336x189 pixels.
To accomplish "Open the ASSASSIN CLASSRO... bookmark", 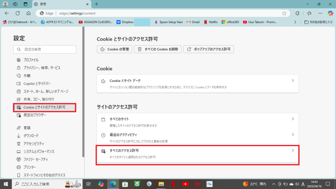I will click(x=95, y=22).
